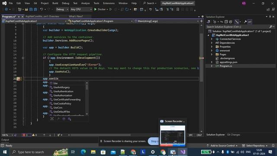Click the Undo arrow icon
The width and height of the screenshot is (277, 156).
(x=42, y=10)
